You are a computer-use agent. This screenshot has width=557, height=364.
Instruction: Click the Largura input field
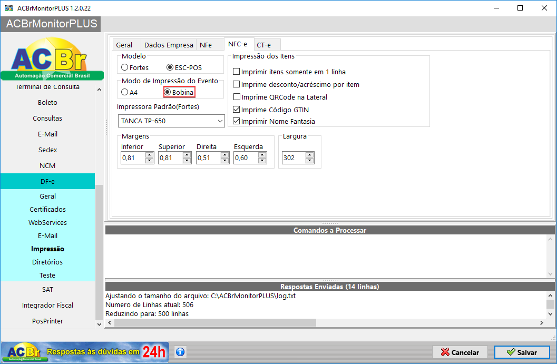(x=294, y=158)
